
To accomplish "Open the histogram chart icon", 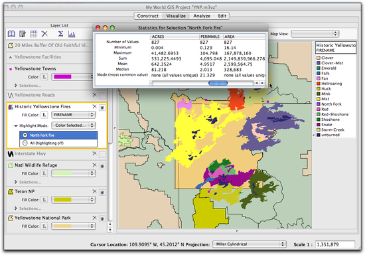I will 72,34.
